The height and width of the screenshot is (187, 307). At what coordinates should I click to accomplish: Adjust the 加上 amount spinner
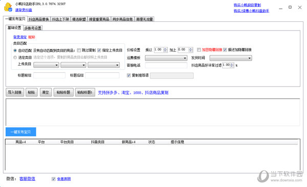click(x=191, y=50)
